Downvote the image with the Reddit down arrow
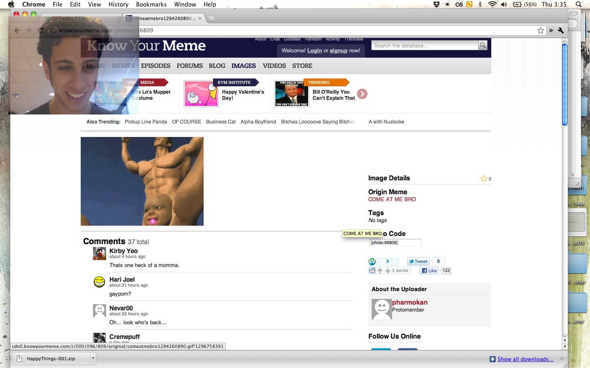 [387, 271]
